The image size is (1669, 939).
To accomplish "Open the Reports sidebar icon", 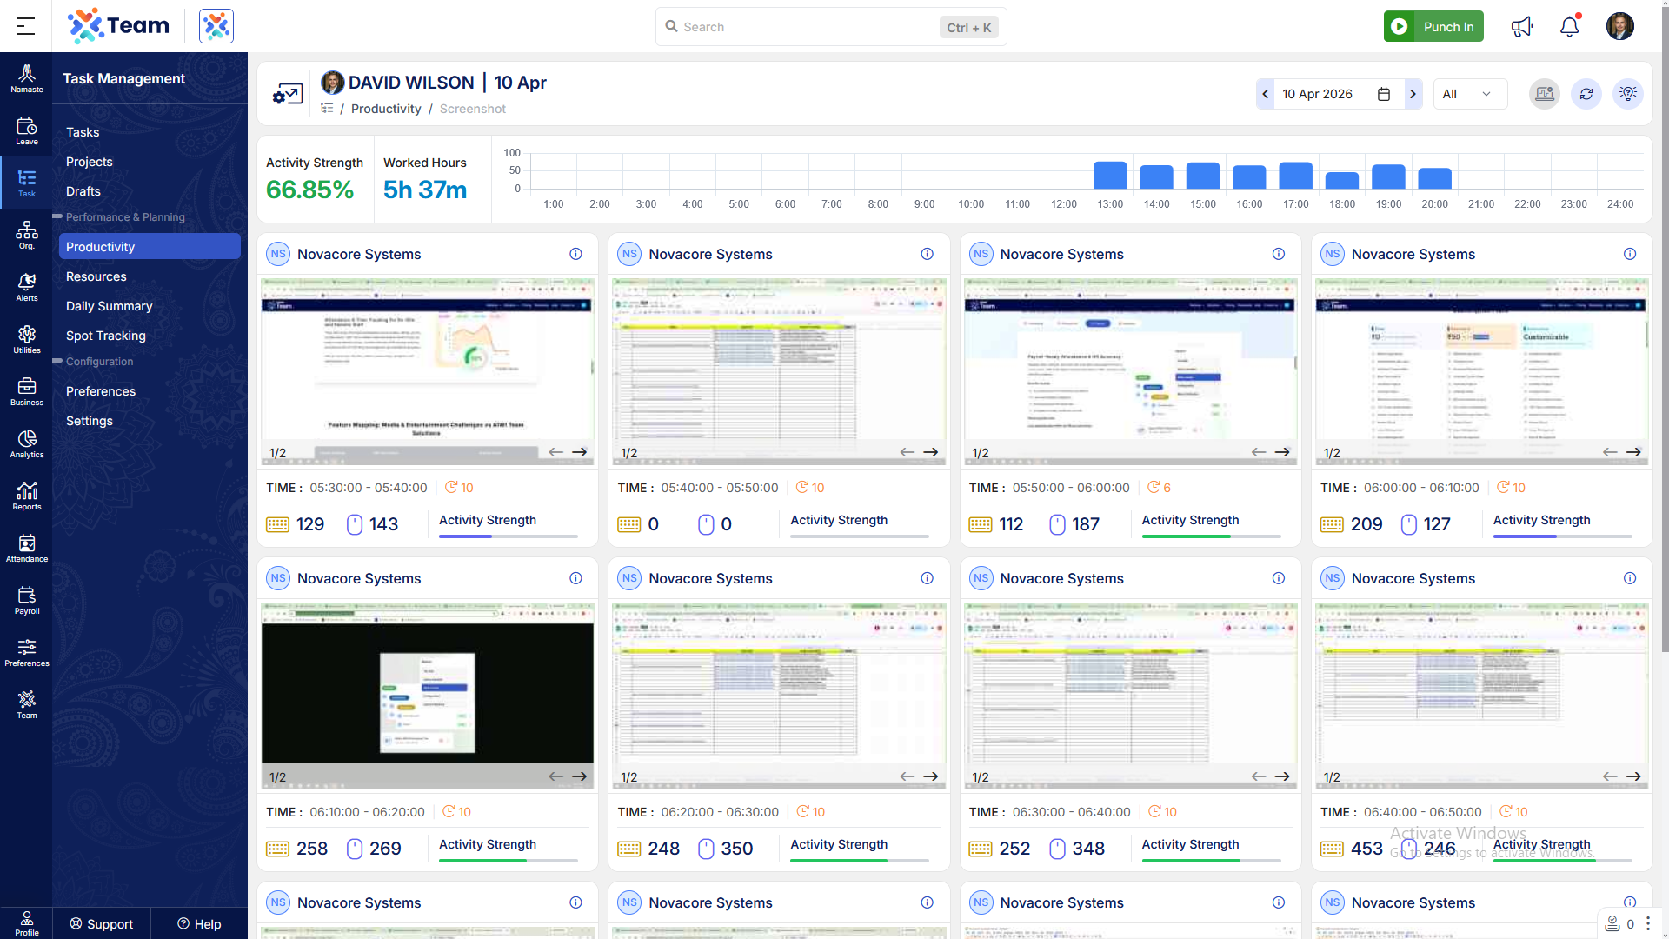I will tap(26, 496).
